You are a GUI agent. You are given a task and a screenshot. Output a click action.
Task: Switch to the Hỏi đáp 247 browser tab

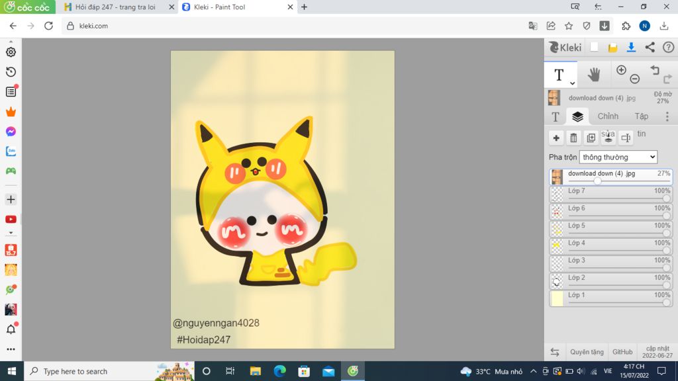(115, 7)
